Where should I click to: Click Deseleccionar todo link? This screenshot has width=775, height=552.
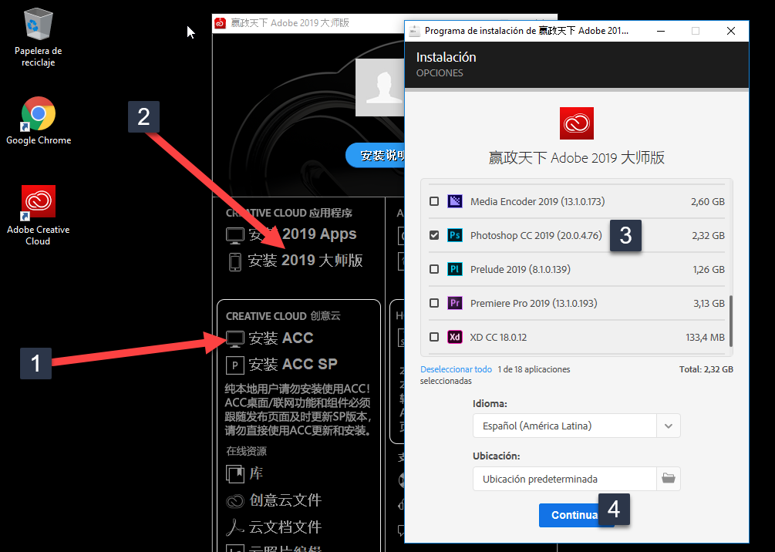point(456,369)
